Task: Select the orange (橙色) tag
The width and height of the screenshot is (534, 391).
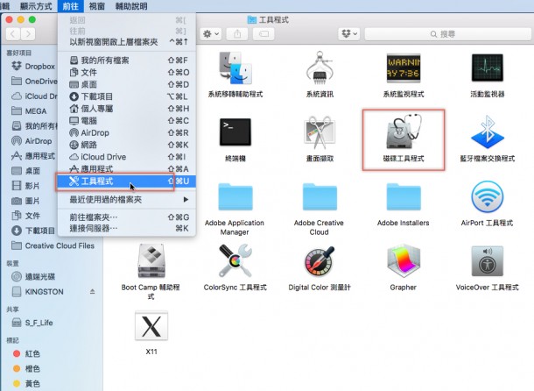Action: click(26, 369)
